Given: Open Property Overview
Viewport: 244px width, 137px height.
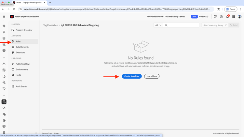Looking at the screenshot, I should pyautogui.click(x=24, y=30).
